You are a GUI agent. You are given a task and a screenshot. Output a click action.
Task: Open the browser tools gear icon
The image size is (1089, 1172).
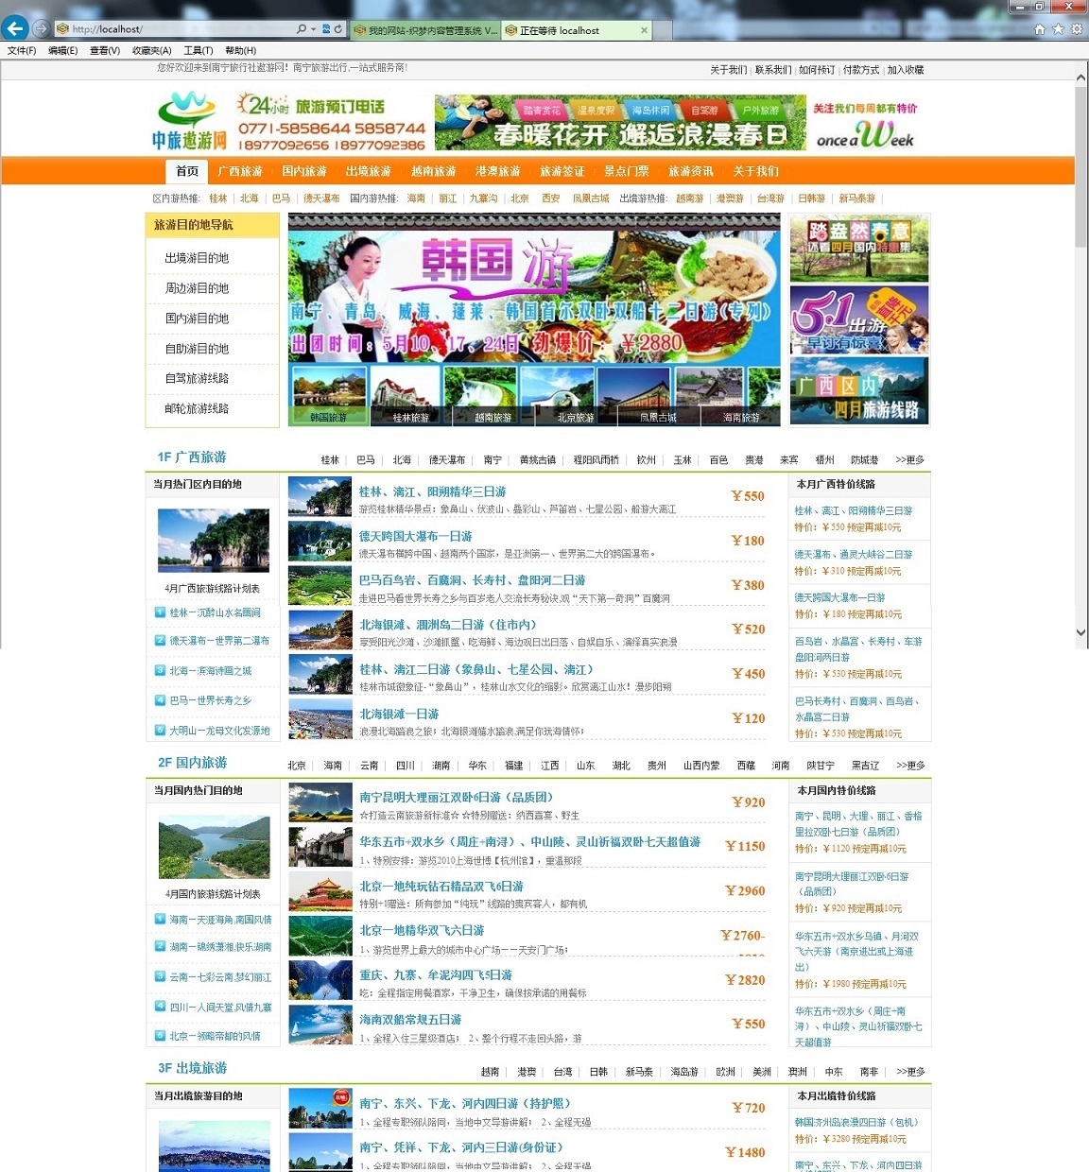pos(1076,29)
